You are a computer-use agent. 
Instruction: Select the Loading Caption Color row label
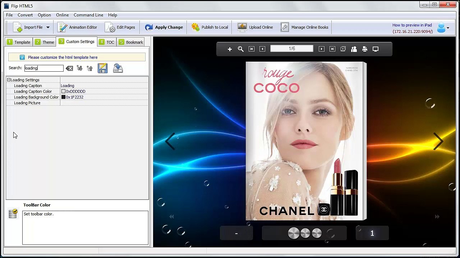tap(33, 91)
